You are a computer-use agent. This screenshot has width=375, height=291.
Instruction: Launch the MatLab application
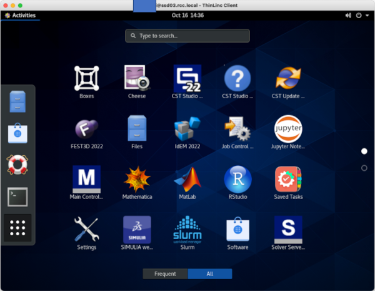187,180
